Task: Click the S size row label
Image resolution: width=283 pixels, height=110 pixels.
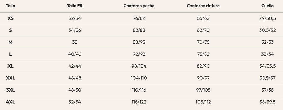Action: click(x=11, y=30)
